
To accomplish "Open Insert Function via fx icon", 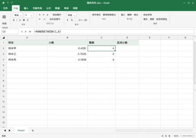I will [30, 31].
